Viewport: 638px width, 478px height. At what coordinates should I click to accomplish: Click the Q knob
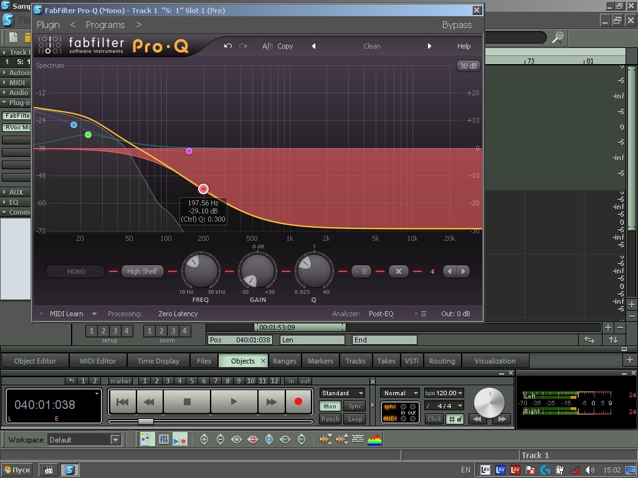pyautogui.click(x=314, y=270)
